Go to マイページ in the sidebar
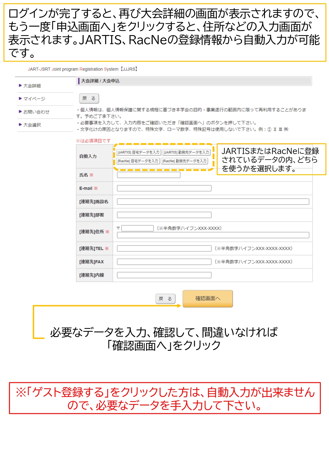 point(34,99)
